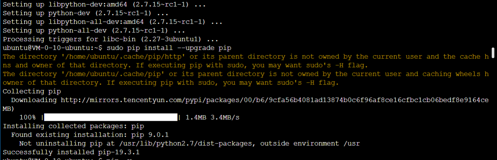Click the ubuntu@VM-0-10-ubuntu prompt before sudo
497x160 pixels.
[x=52, y=48]
